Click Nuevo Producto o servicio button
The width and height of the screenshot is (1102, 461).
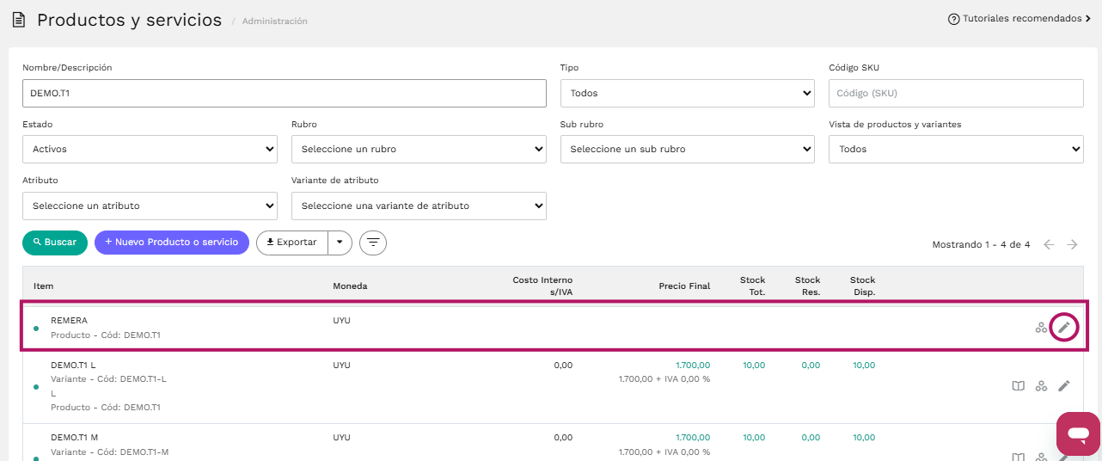(x=172, y=243)
